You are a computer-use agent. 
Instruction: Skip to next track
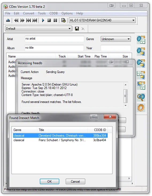pos(35,20)
